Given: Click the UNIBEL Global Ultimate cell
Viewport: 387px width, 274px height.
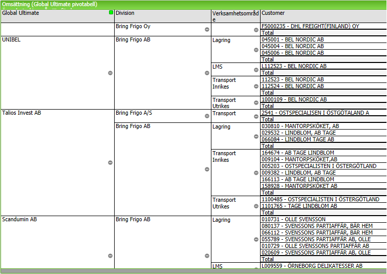Looking at the screenshot, I should point(57,73).
